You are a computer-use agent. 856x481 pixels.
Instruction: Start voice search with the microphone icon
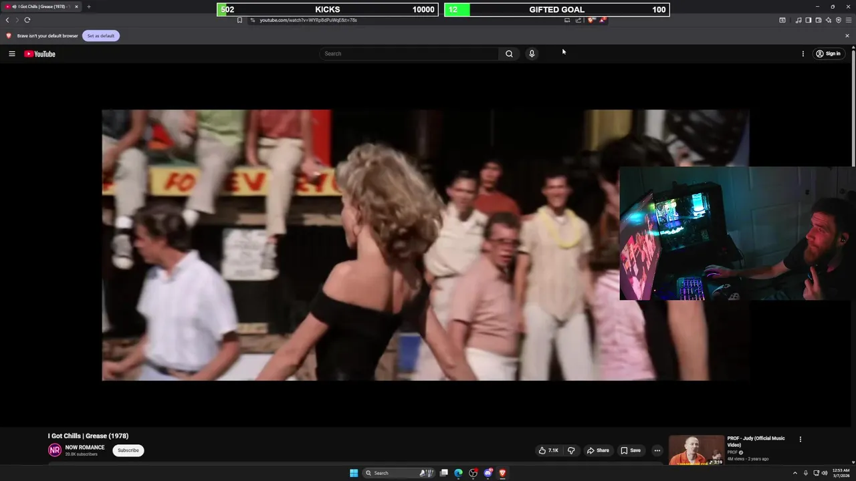coord(532,53)
